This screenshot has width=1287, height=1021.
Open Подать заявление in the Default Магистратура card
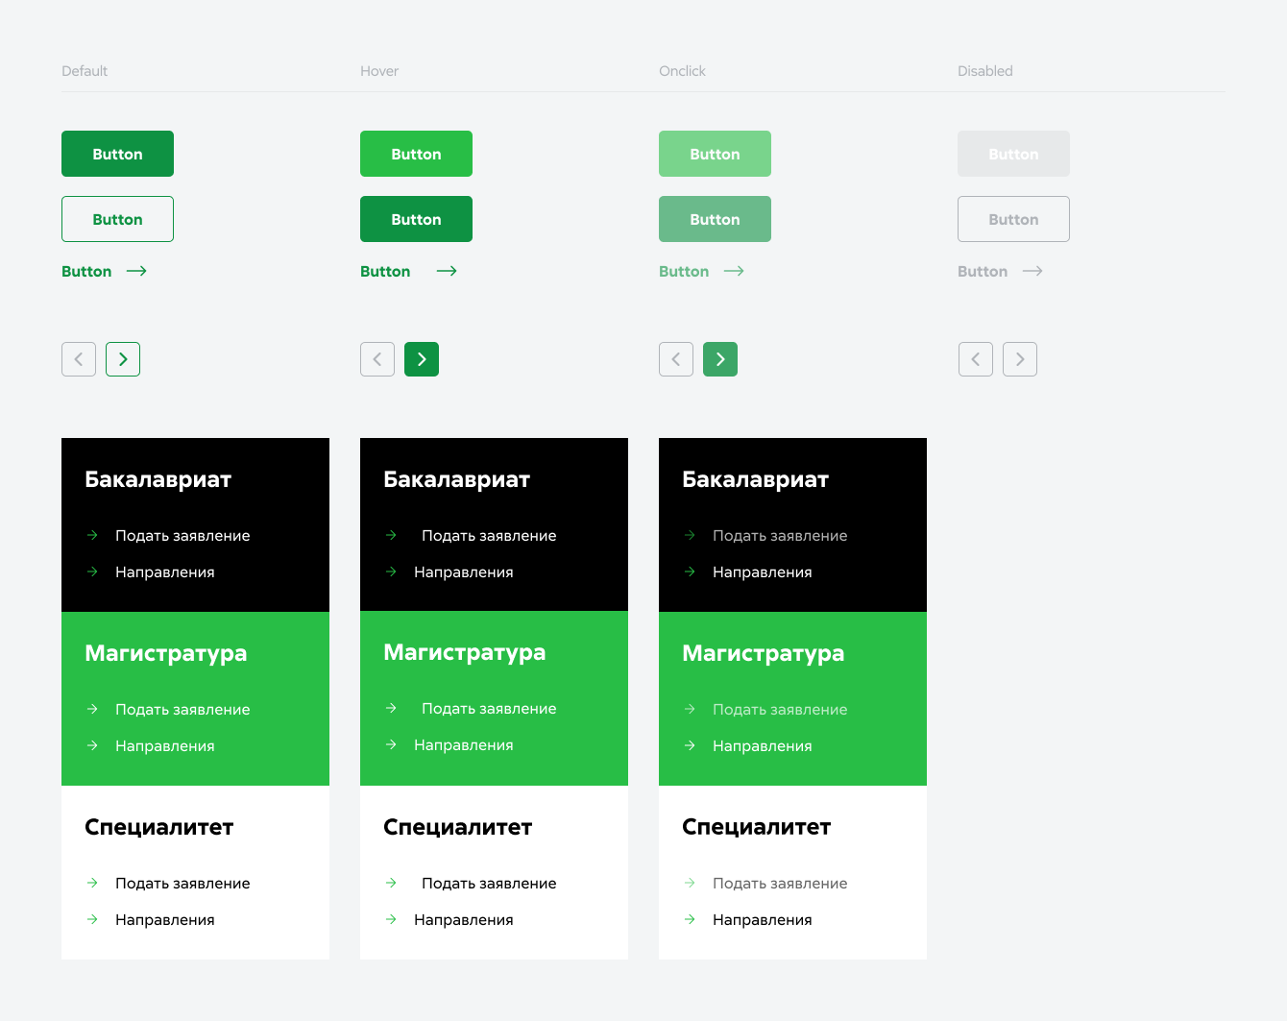[x=182, y=710]
